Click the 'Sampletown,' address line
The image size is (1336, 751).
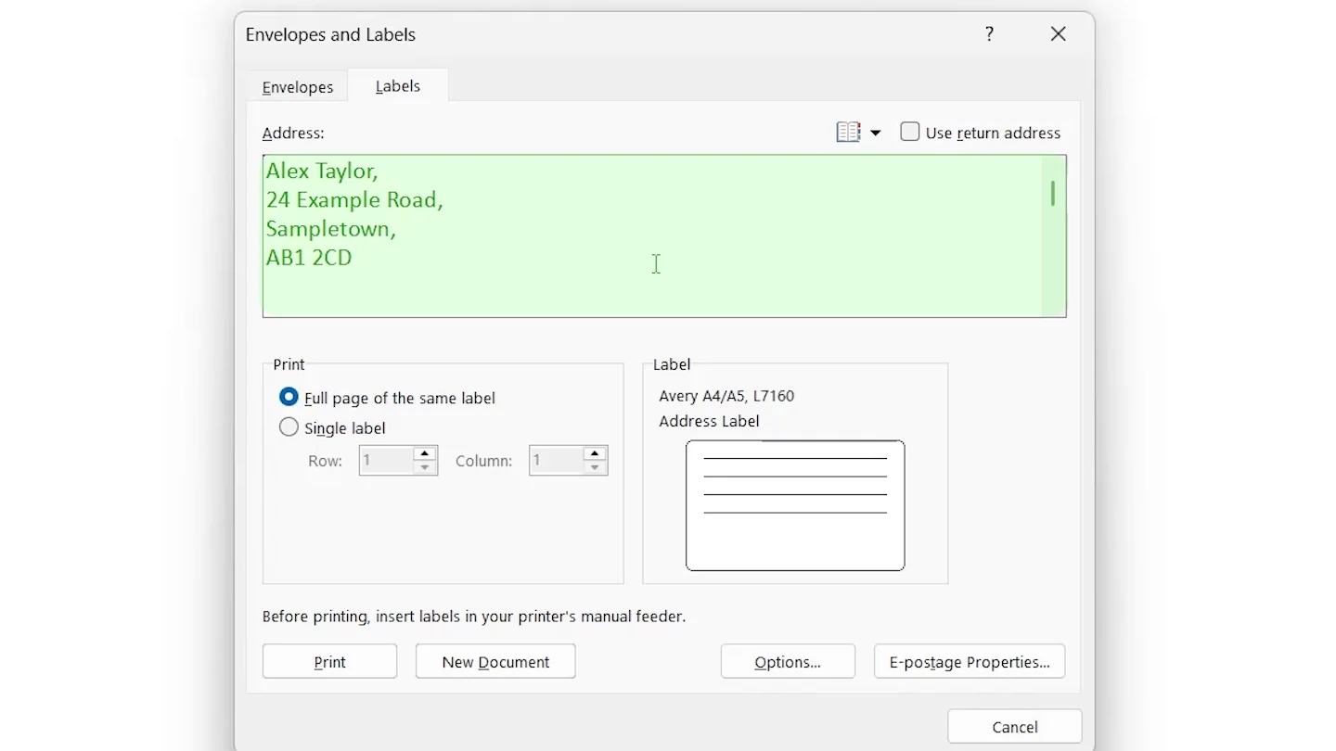click(331, 229)
